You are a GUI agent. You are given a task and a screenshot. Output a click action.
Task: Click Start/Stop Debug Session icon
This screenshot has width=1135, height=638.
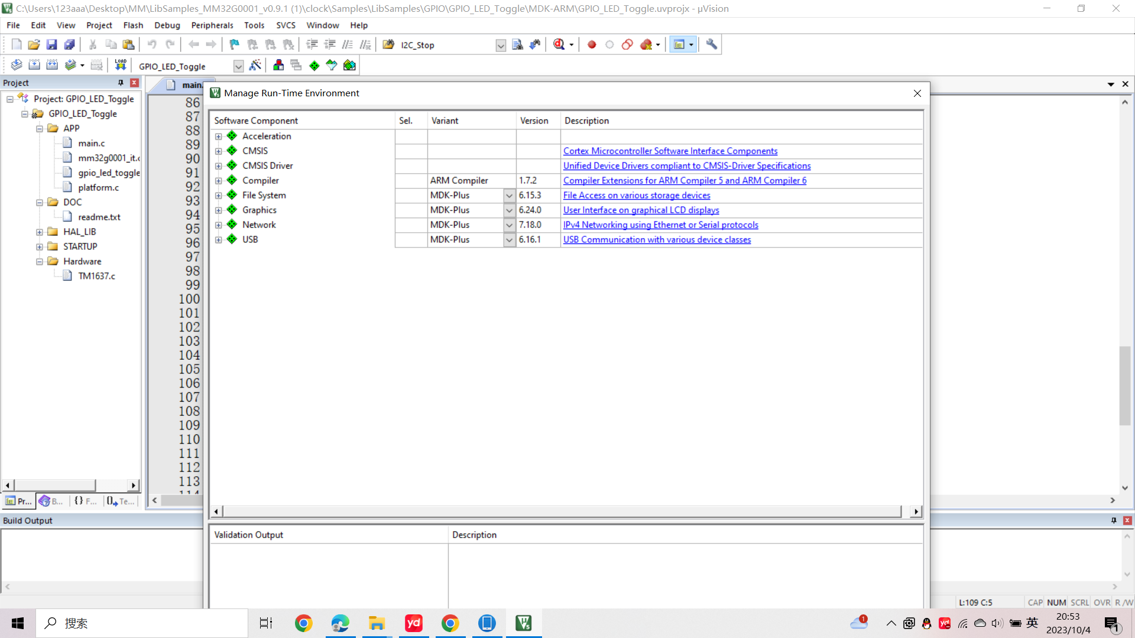point(559,44)
